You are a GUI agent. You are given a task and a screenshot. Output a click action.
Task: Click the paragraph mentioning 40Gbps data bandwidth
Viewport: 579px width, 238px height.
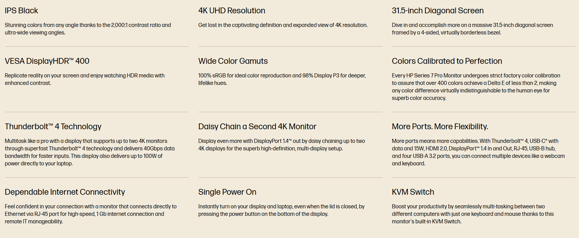90,152
